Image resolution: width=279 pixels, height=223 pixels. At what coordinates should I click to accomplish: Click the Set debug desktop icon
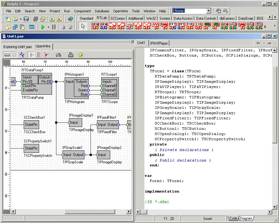[226, 11]
